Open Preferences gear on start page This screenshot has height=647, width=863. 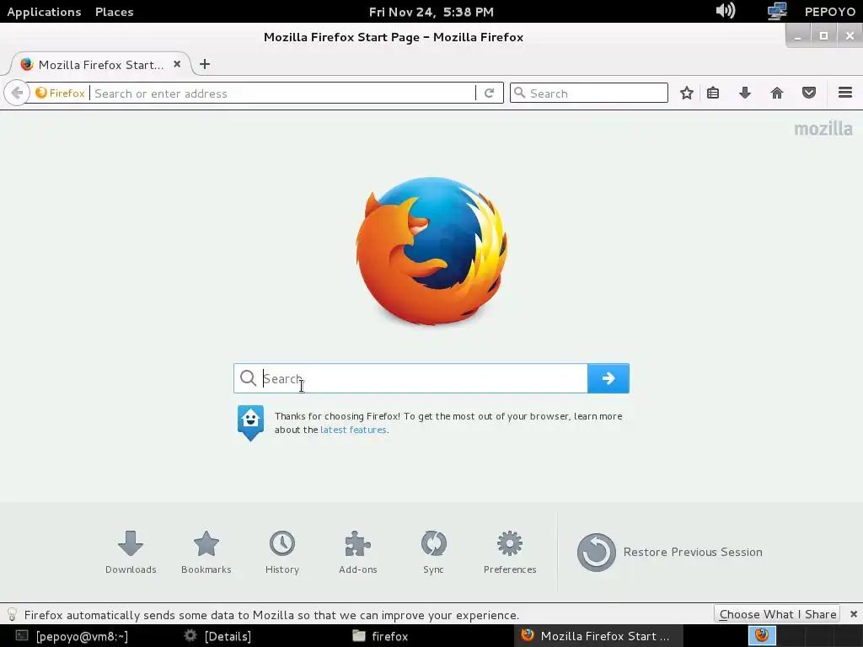coord(510,553)
